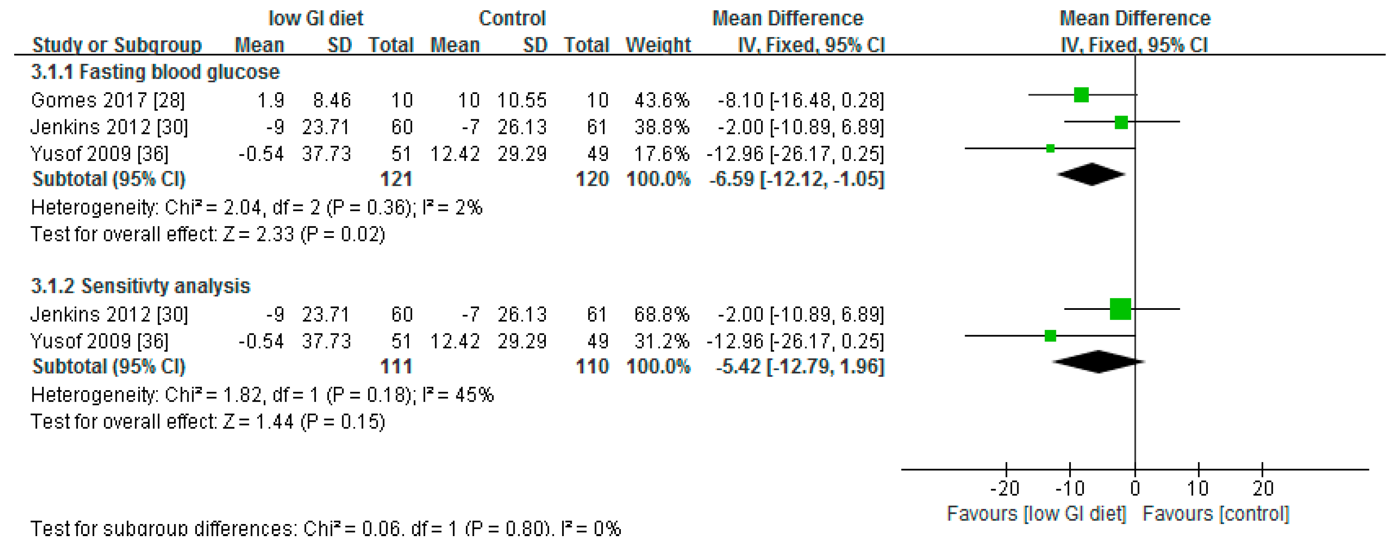Click the 0 tick label on the axis
The height and width of the screenshot is (549, 1399).
(x=1135, y=489)
